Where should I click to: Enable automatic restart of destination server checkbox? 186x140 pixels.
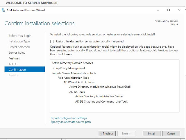tap(52, 41)
